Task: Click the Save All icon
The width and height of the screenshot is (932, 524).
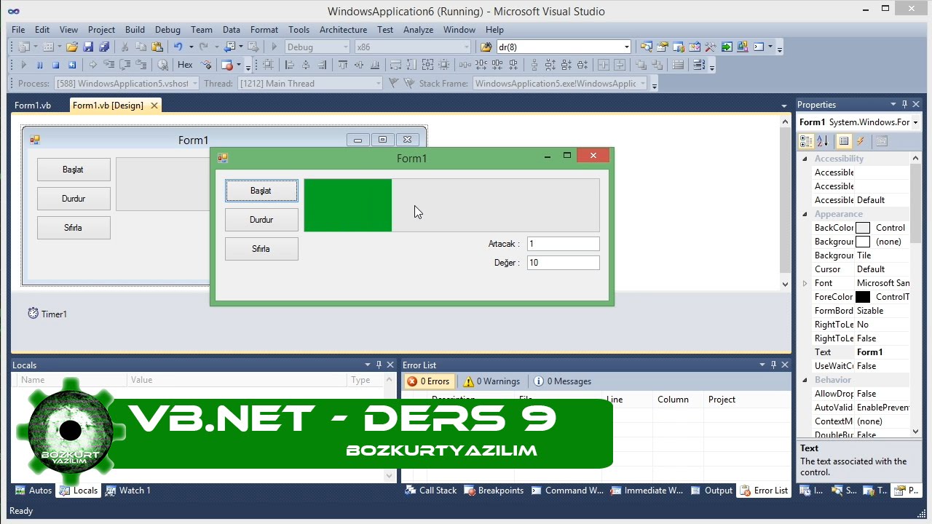Action: point(104,47)
